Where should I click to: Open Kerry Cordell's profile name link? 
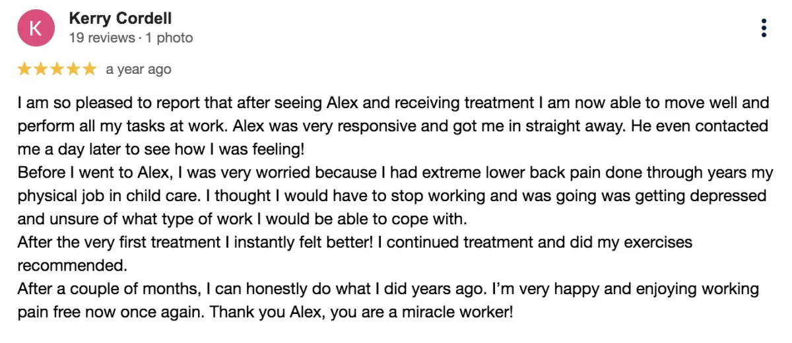click(x=120, y=18)
